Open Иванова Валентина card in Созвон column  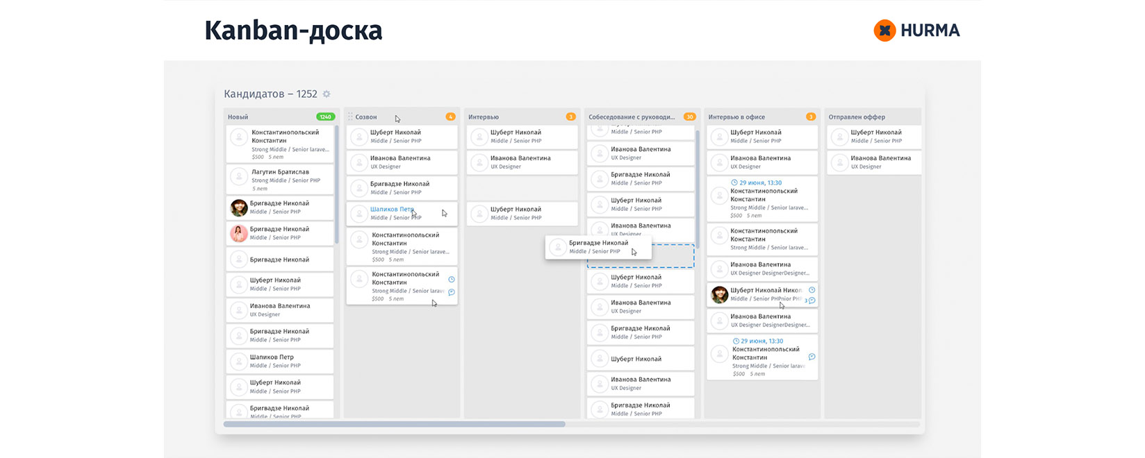(x=402, y=162)
